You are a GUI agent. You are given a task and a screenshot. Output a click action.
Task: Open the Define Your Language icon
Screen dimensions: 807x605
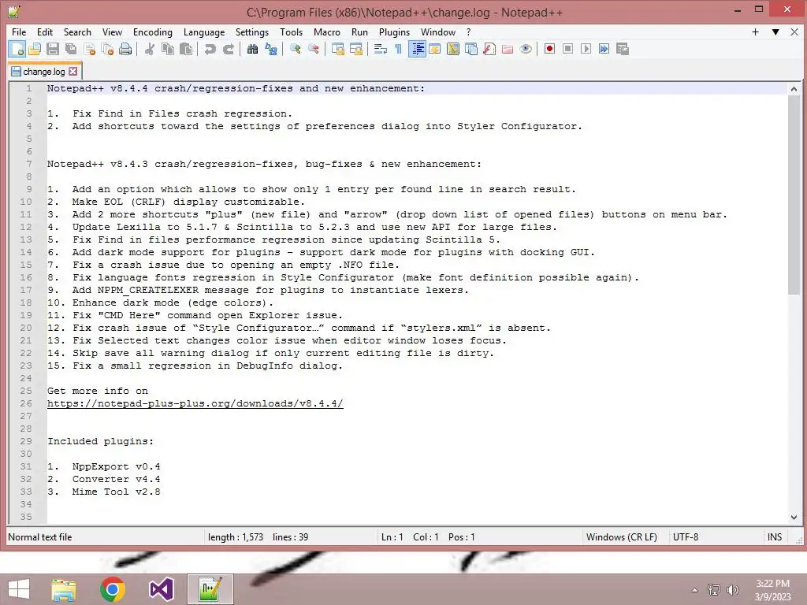(x=435, y=49)
